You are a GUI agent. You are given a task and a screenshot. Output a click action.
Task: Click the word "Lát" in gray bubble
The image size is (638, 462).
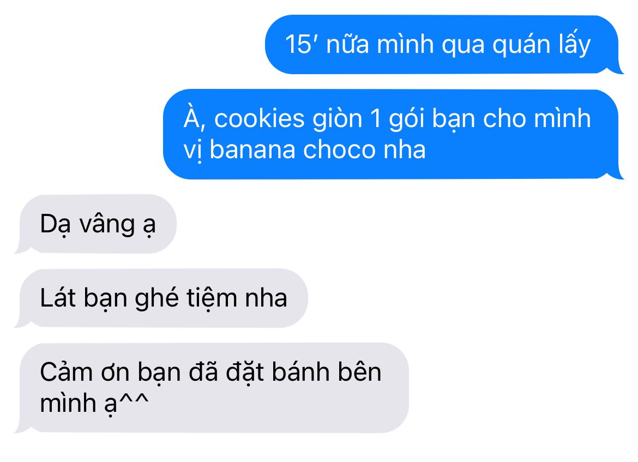pos(58,298)
